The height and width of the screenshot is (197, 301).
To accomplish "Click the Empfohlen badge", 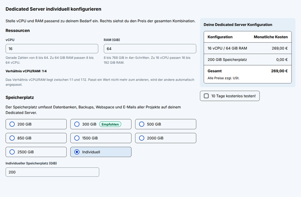I will pyautogui.click(x=110, y=124).
